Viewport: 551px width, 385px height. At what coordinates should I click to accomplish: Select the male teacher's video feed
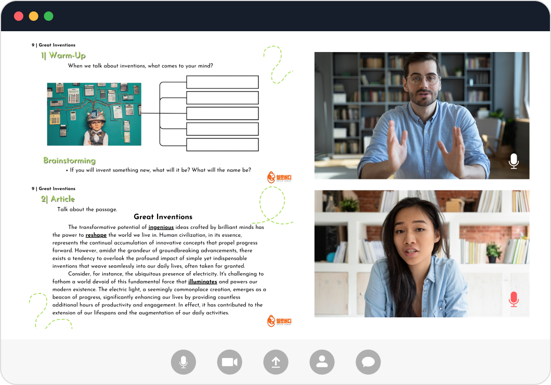[422, 115]
